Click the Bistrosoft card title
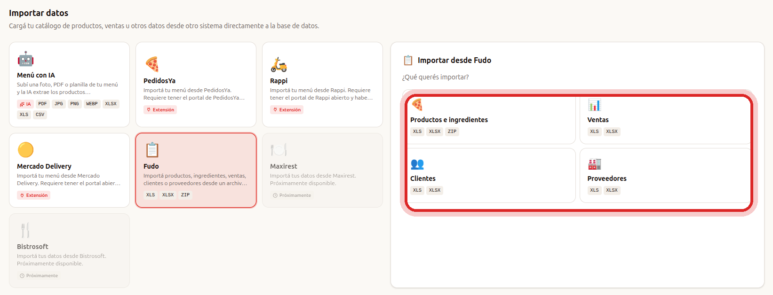The width and height of the screenshot is (773, 295). click(32, 247)
